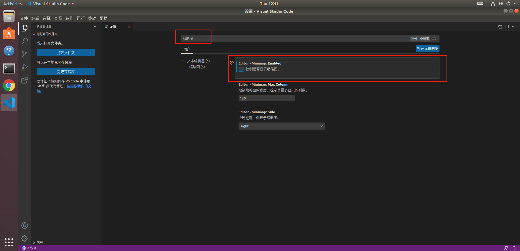
Task: Open the 文件 menu
Action: click(24, 18)
